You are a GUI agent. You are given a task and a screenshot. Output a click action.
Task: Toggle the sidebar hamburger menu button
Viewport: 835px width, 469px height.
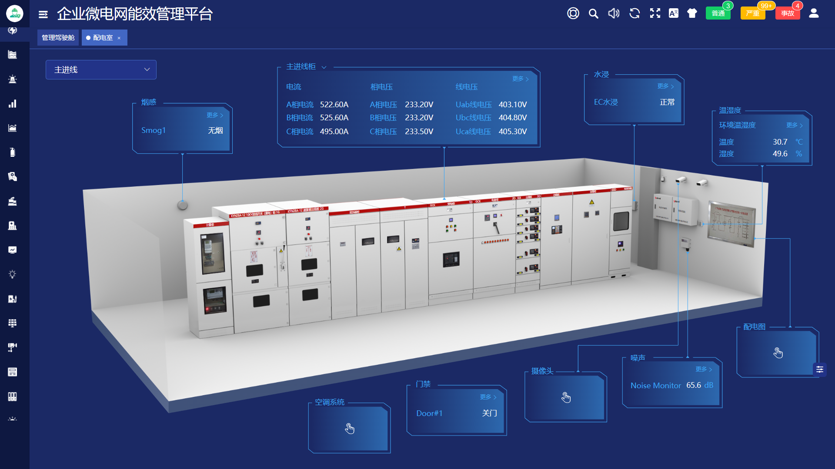[x=43, y=14]
